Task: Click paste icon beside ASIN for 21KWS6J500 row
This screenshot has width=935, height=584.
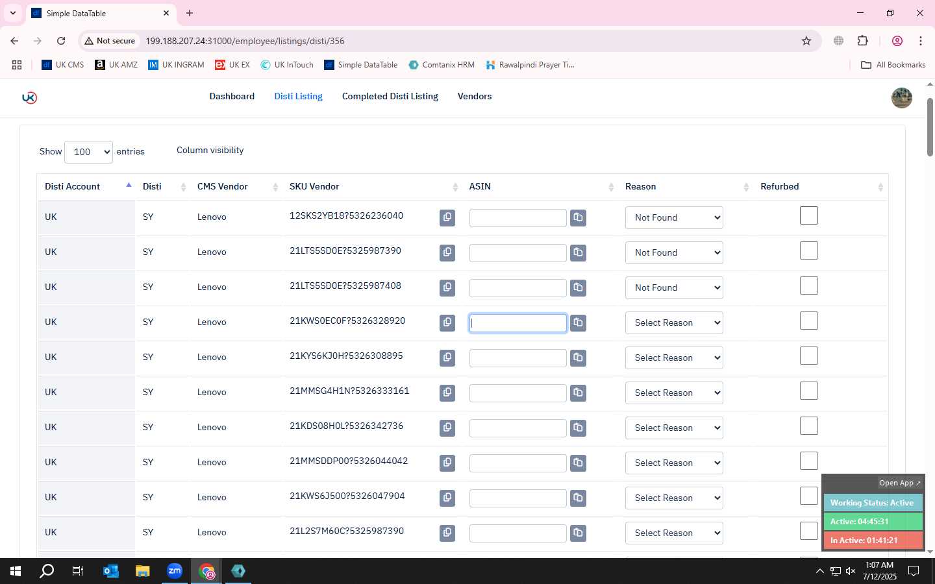Action: click(x=578, y=498)
